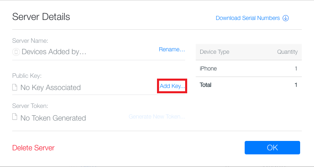Click the download arrow circle icon
The width and height of the screenshot is (314, 167).
tap(285, 18)
